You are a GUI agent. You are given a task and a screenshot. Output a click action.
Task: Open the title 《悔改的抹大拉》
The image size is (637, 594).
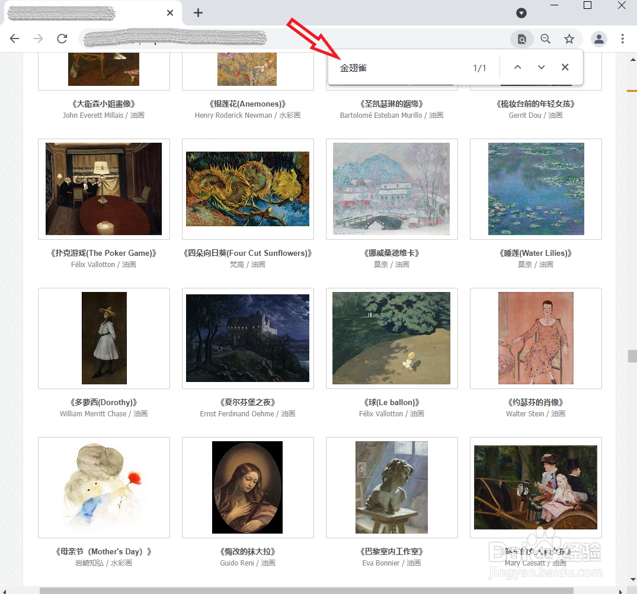[x=248, y=551]
